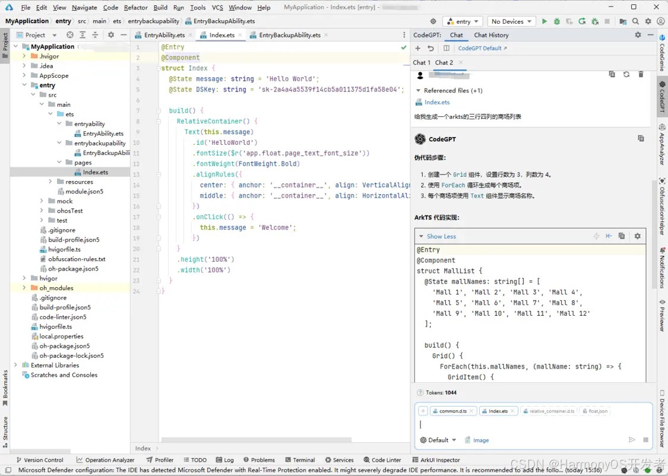This screenshot has width=668, height=476.
Task: Open Terminal tool window
Action: (300, 460)
